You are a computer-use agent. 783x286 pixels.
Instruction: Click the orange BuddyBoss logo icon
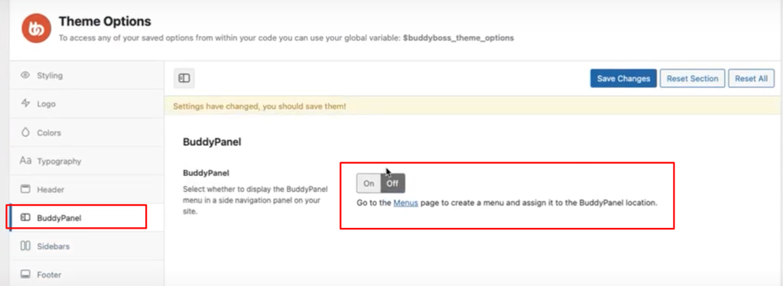pos(37,28)
